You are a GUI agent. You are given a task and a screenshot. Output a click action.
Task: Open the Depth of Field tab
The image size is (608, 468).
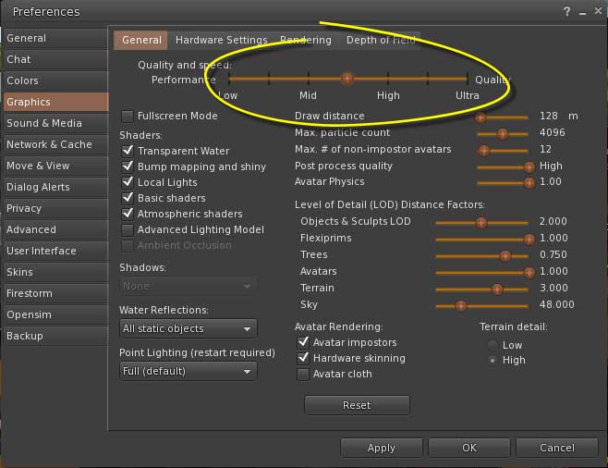(381, 40)
